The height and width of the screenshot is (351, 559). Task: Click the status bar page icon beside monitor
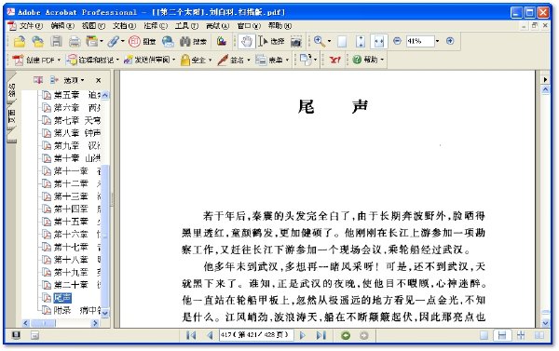point(34,335)
